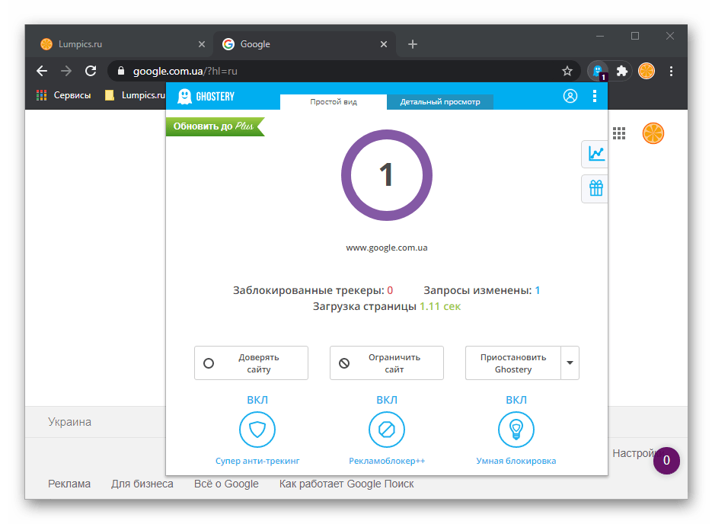Image resolution: width=712 pixels, height=524 pixels.
Task: Reload the page
Action: tap(91, 71)
